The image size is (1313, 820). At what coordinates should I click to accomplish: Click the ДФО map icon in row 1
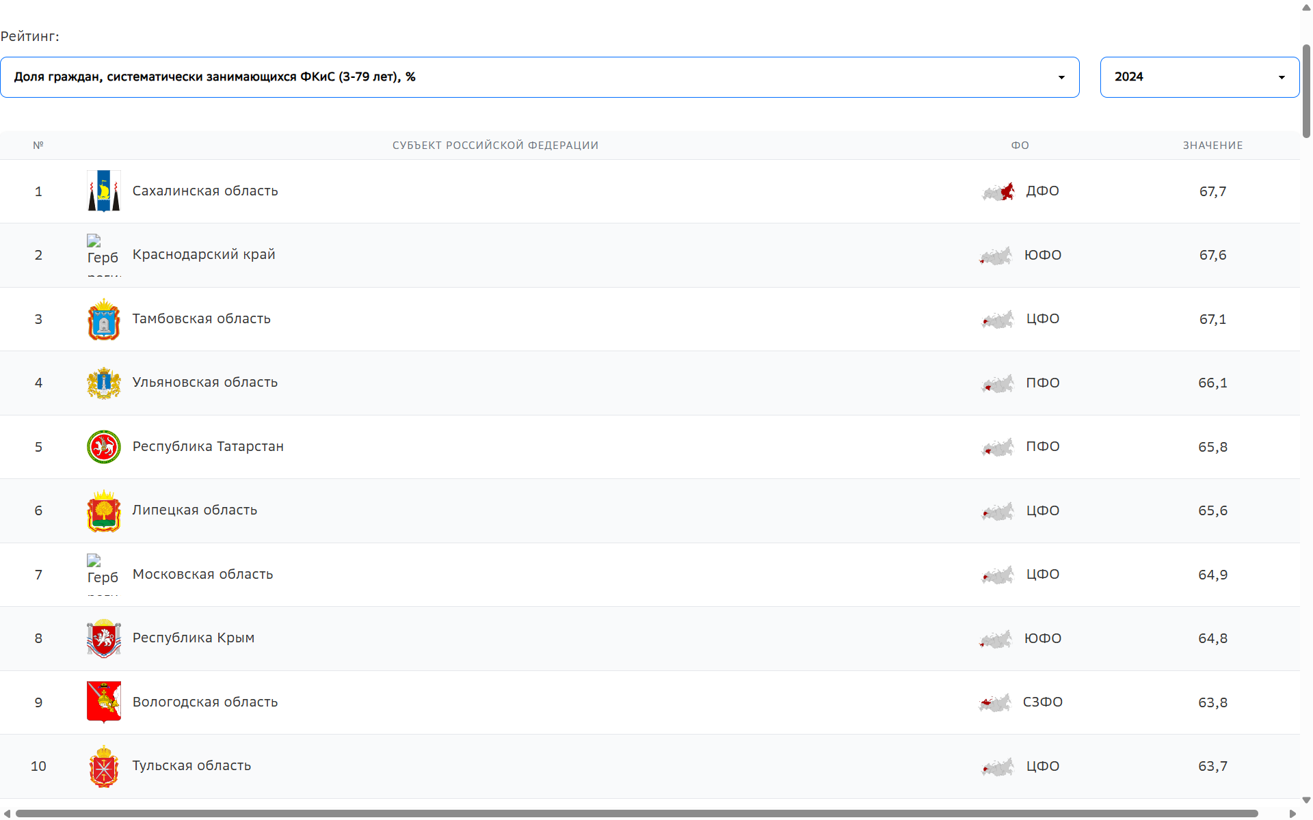pyautogui.click(x=998, y=192)
